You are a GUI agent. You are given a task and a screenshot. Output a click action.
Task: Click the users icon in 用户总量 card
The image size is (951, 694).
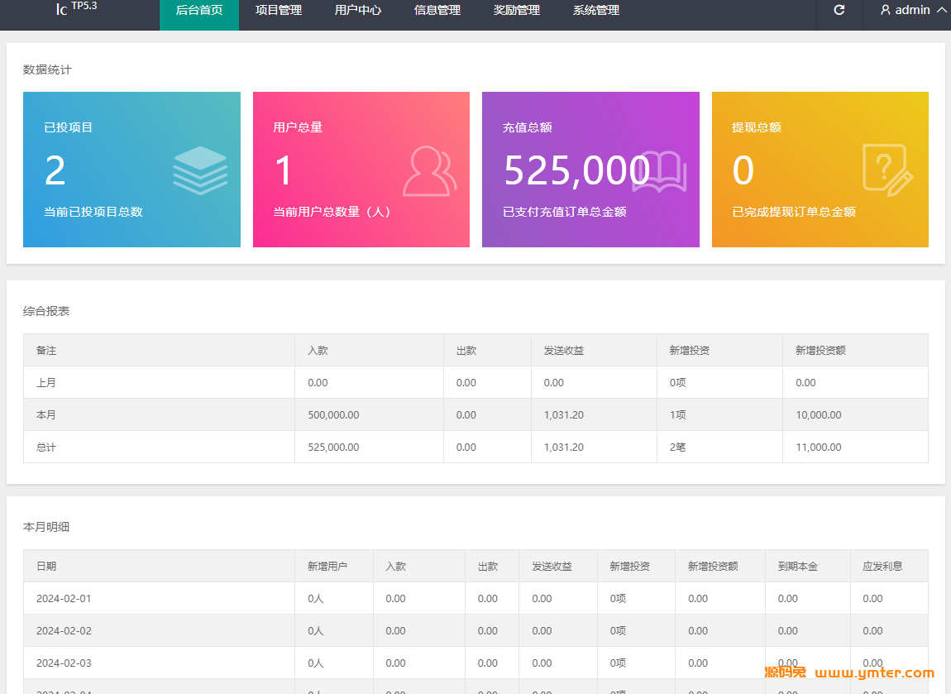pos(429,170)
